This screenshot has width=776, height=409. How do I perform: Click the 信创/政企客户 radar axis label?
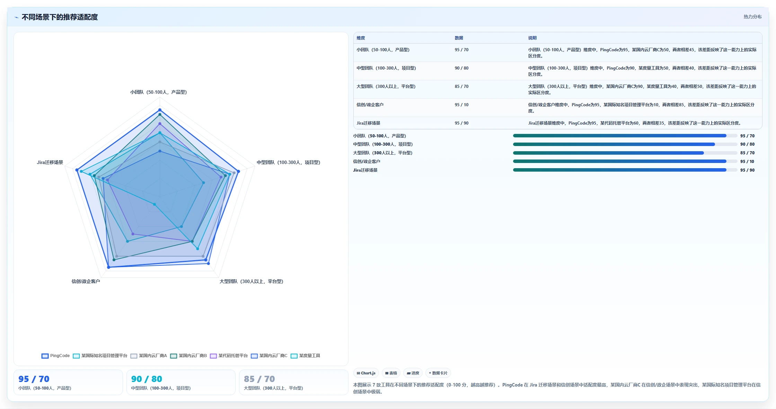click(x=86, y=281)
